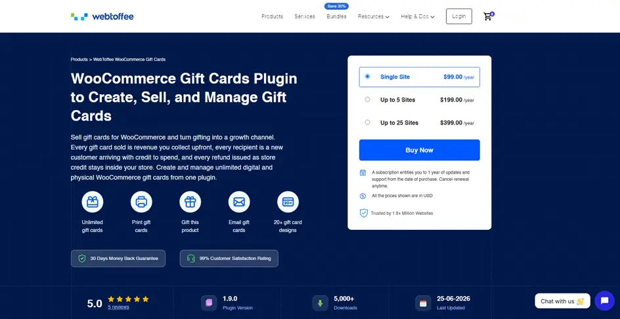Click the 25-06-2026 last updated date
The image size is (620, 319).
click(454, 299)
